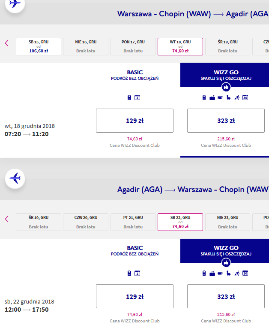Select return date NIE 23, GRU

(227, 222)
